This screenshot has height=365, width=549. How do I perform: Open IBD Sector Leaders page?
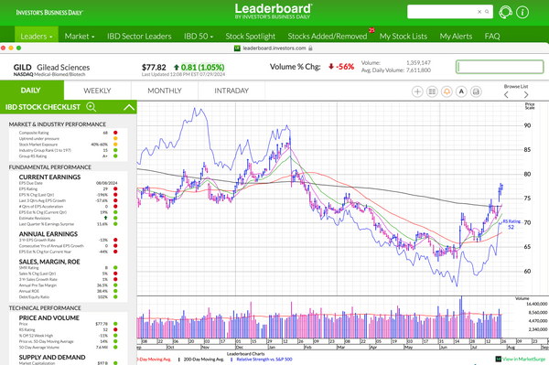coord(139,36)
